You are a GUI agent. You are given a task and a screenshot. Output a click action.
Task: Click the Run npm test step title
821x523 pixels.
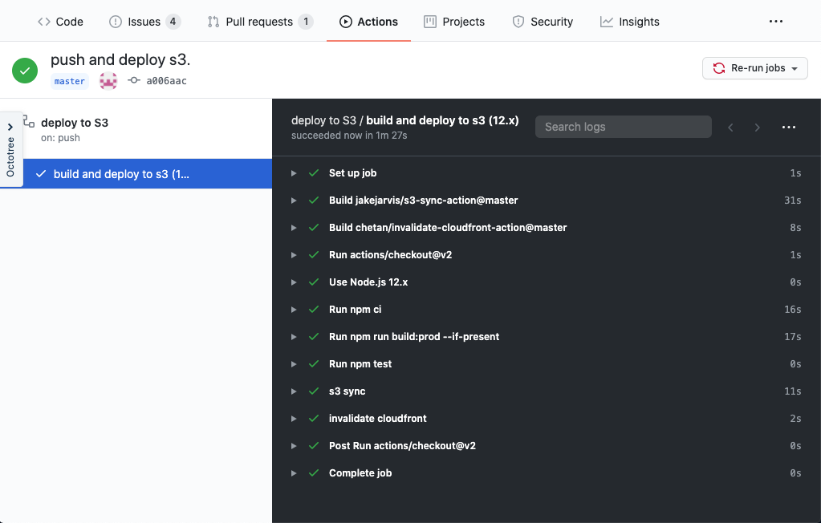click(360, 364)
